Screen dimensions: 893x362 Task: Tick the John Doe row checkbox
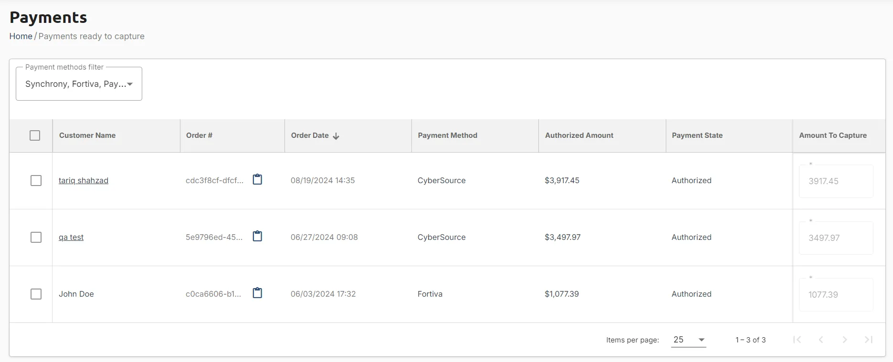click(36, 294)
